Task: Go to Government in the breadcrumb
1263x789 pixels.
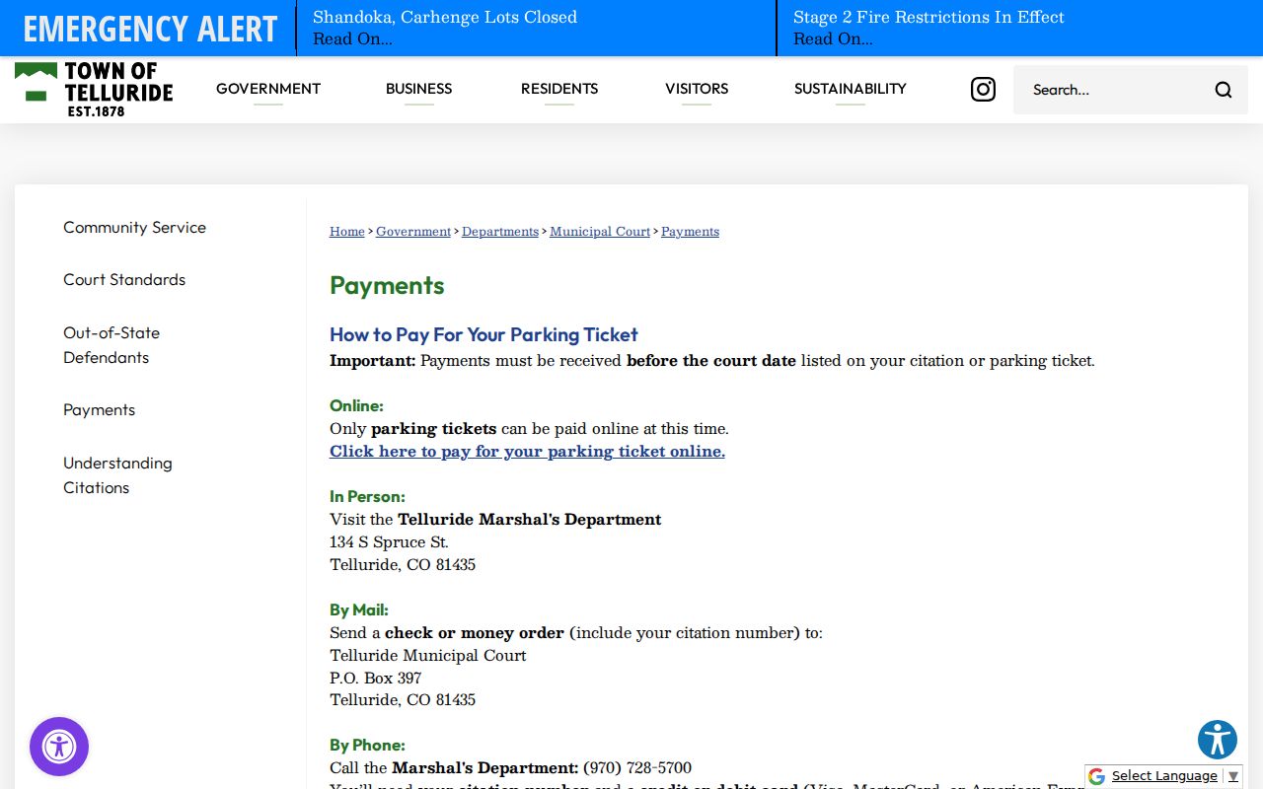Action: 413,232
